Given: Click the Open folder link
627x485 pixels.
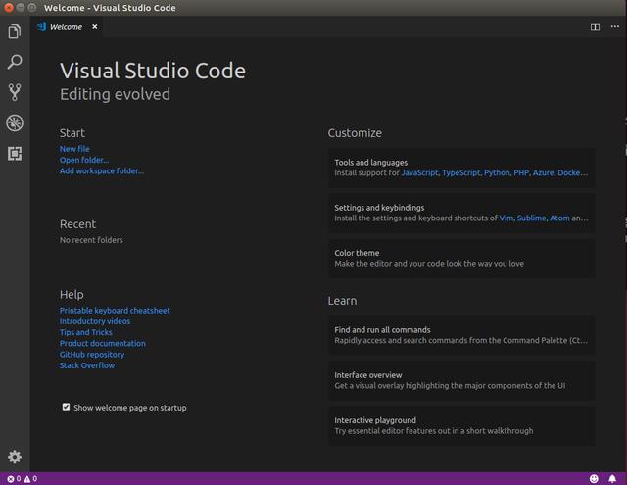Looking at the screenshot, I should click(x=84, y=160).
